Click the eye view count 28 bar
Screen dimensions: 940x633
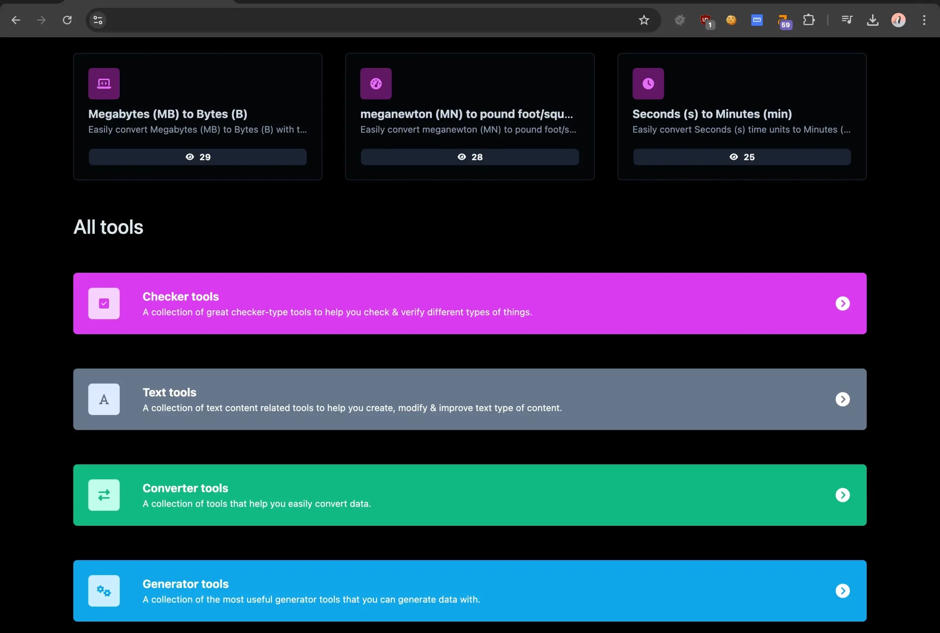(469, 157)
